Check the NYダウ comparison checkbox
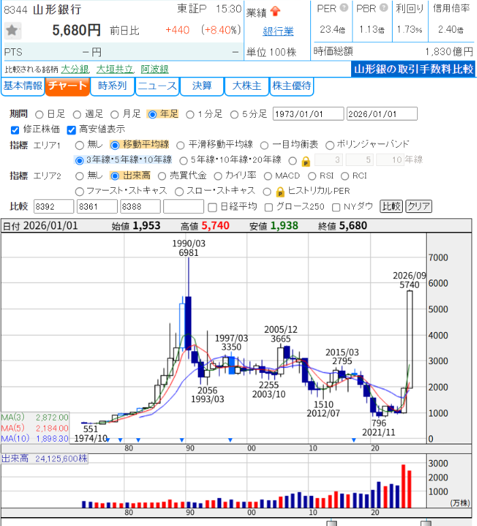 (335, 208)
